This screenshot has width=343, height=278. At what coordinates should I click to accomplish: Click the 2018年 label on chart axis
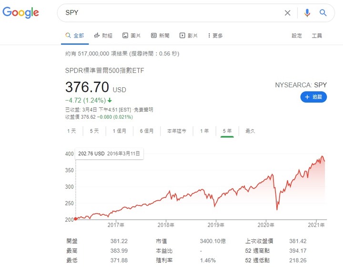point(166,225)
